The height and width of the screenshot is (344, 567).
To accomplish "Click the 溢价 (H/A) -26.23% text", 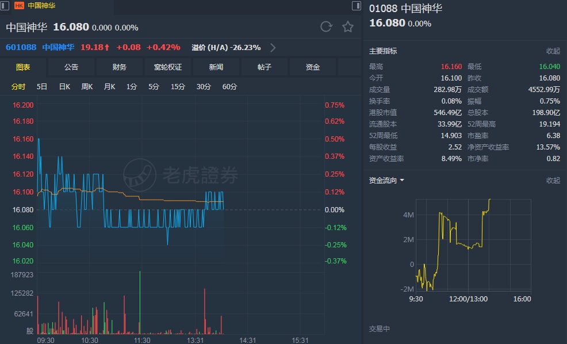I will (x=227, y=48).
